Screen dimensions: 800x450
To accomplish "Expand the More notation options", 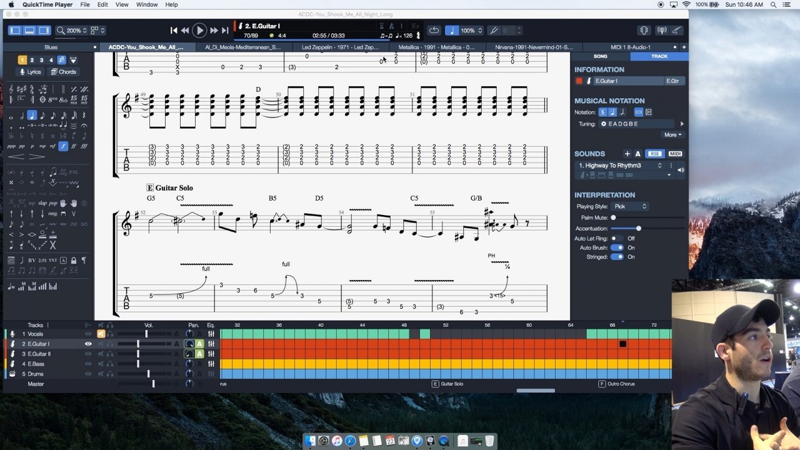I will (x=672, y=134).
